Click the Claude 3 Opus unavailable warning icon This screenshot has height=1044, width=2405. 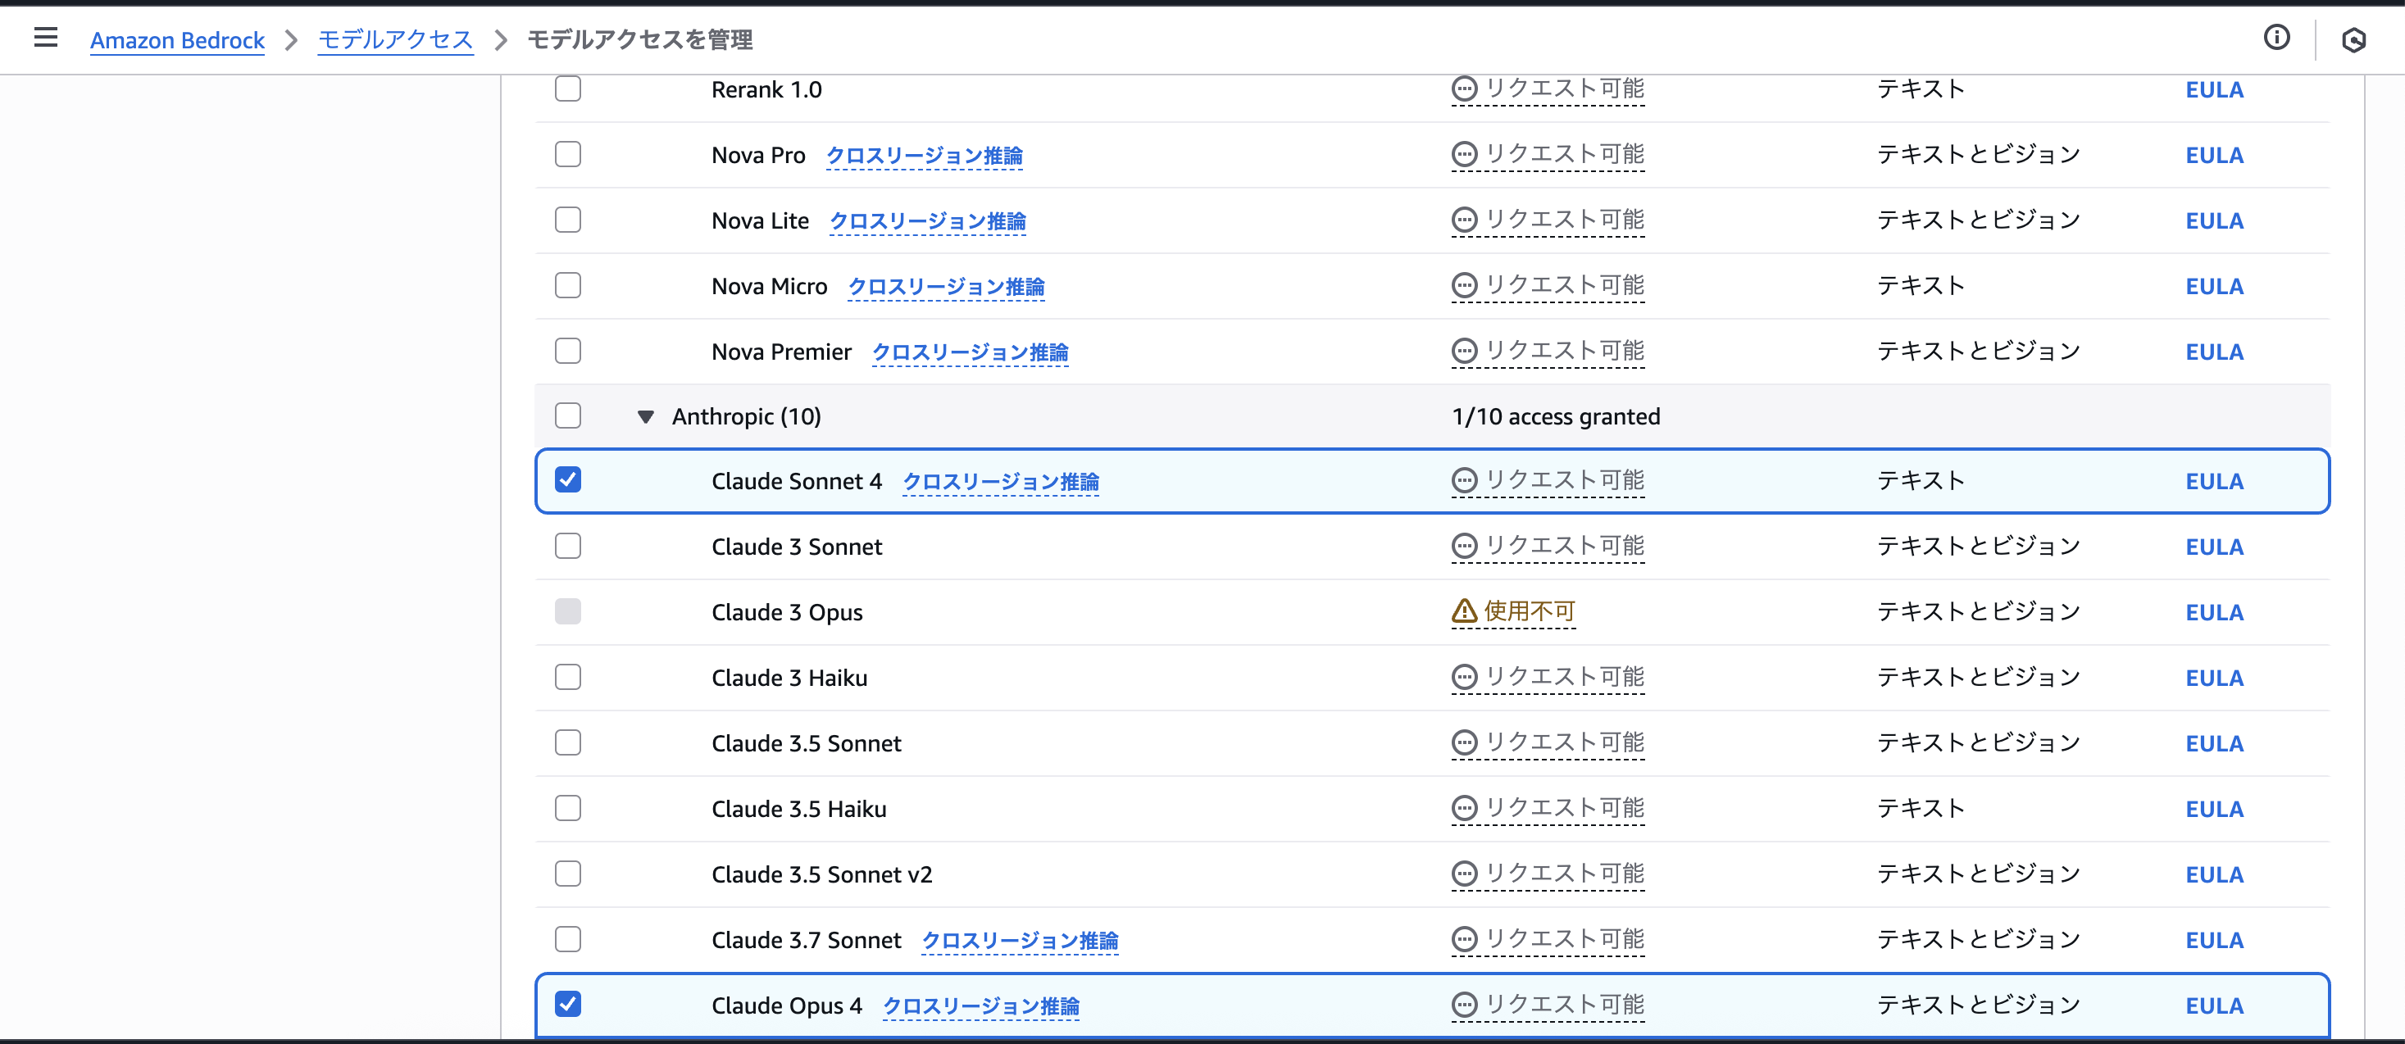click(1463, 611)
